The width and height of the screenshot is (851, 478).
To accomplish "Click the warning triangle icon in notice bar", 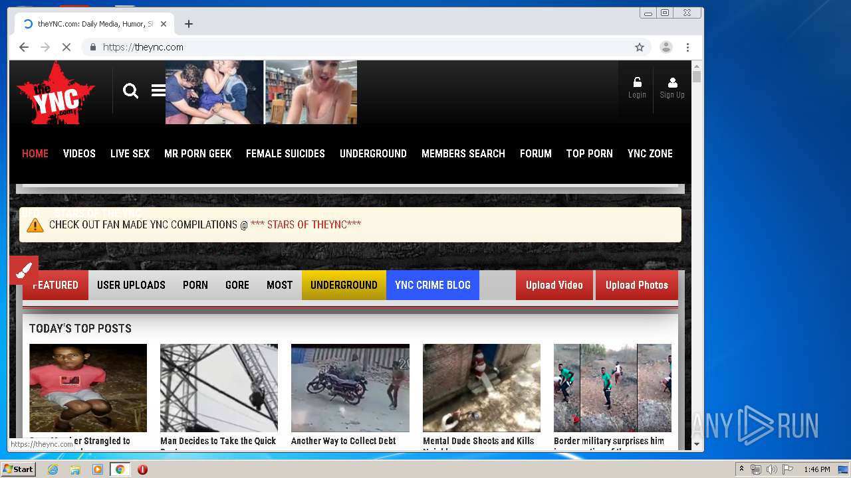I will (x=35, y=225).
